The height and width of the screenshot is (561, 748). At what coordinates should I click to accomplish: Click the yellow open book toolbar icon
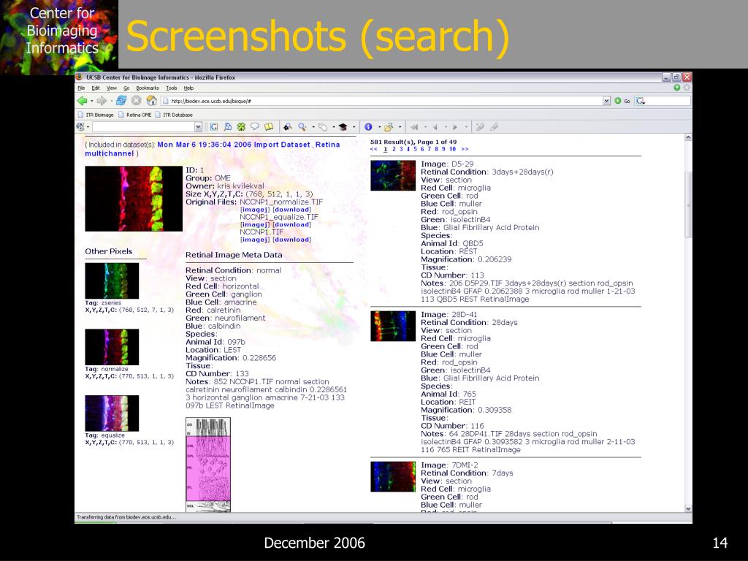pyautogui.click(x=269, y=127)
